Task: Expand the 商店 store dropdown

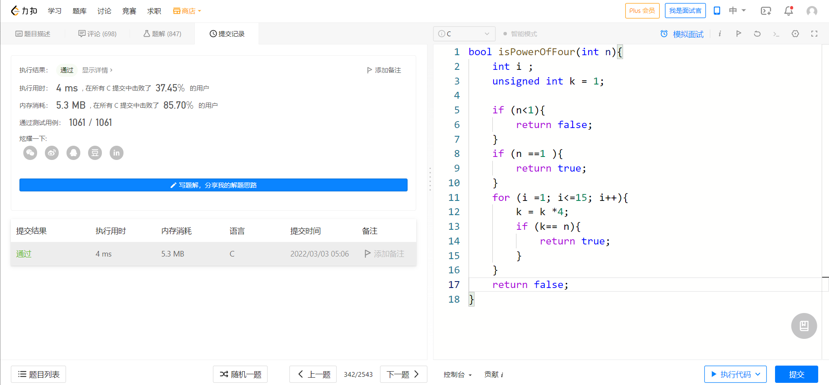Action: (187, 11)
